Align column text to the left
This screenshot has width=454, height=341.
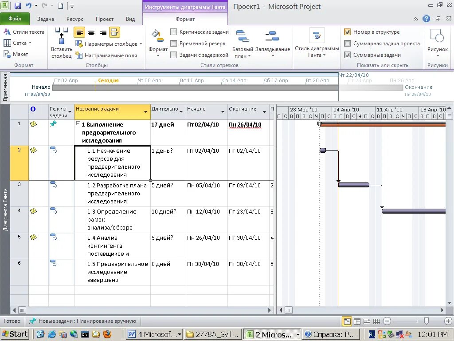click(79, 32)
